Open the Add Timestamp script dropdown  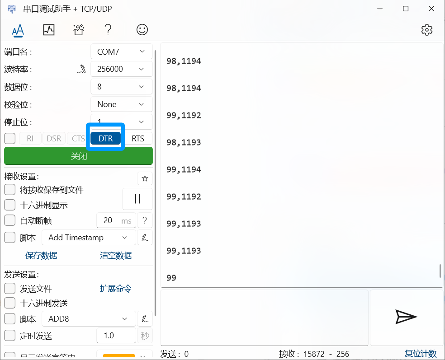coord(88,238)
